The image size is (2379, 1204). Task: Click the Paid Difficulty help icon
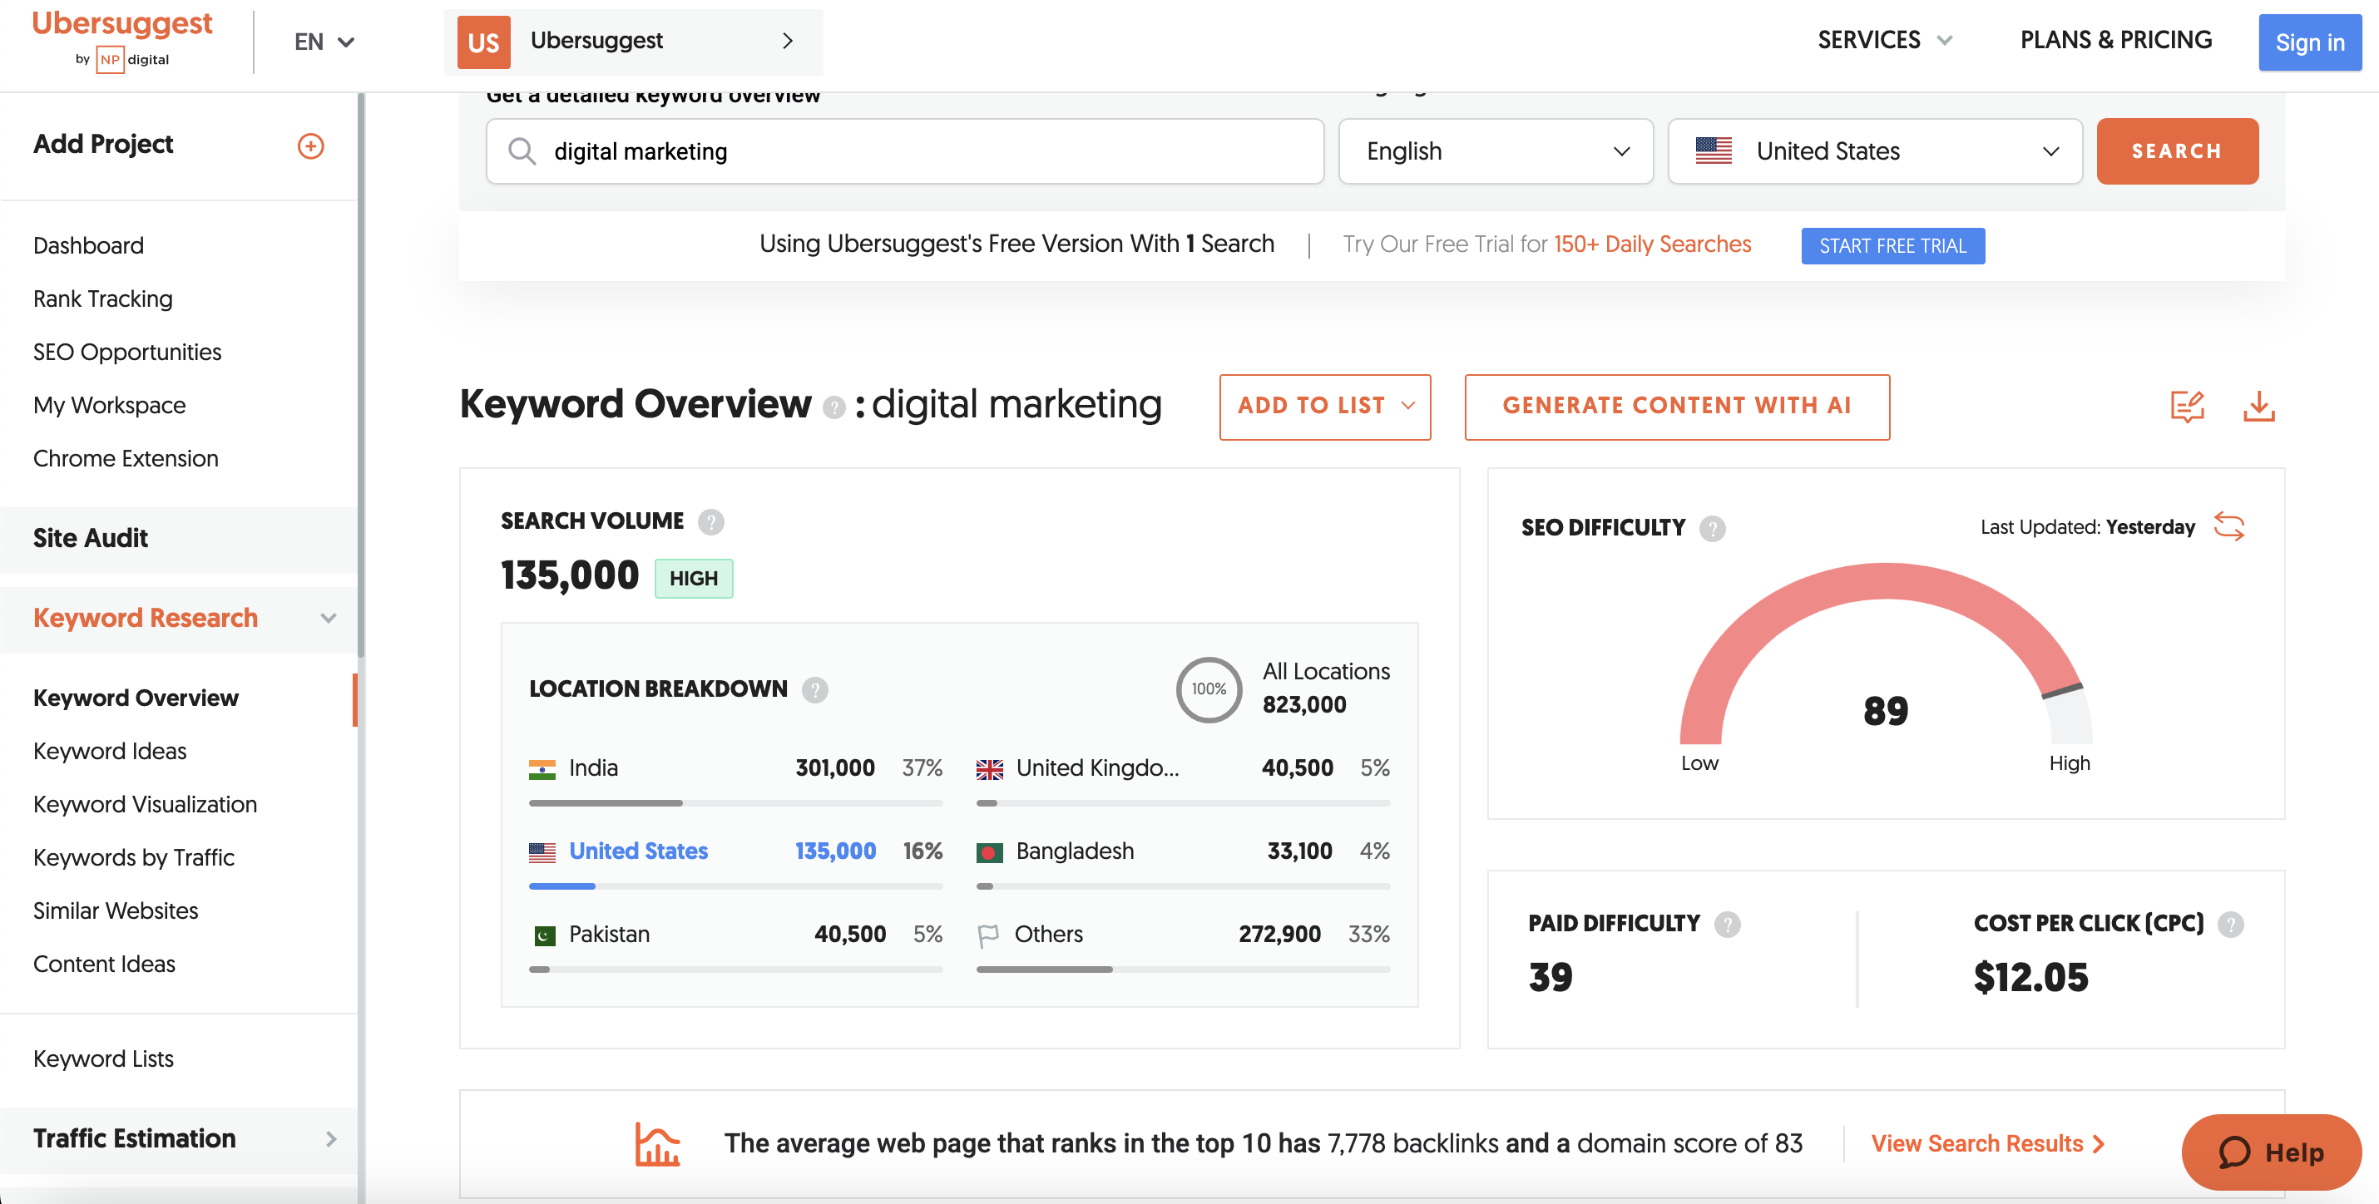pyautogui.click(x=1727, y=925)
